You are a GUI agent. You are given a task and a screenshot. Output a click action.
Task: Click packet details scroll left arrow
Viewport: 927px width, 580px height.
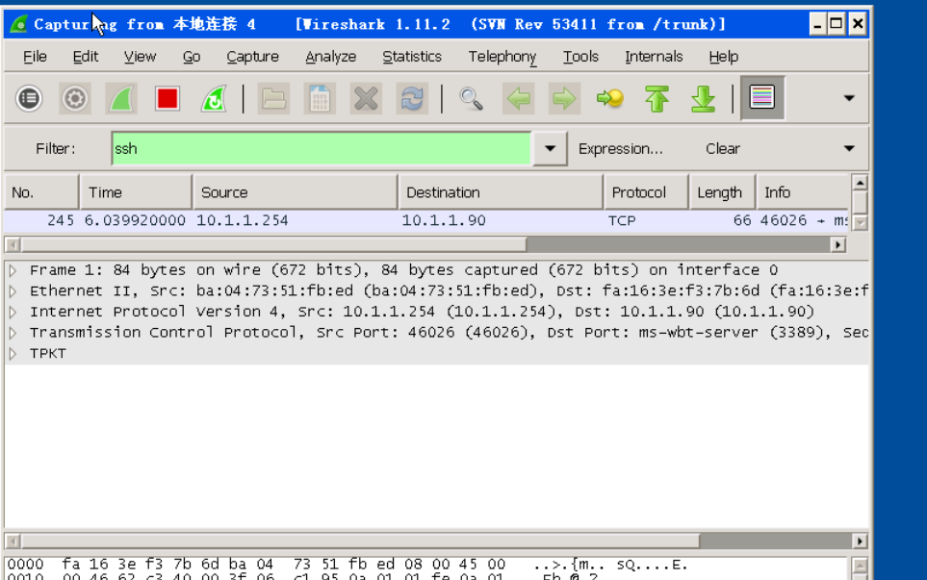point(13,541)
